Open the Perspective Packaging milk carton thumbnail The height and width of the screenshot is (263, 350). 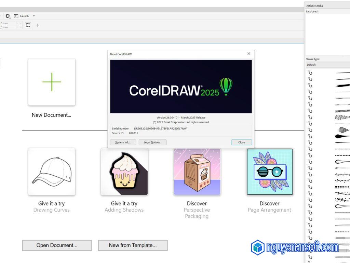coord(197,172)
